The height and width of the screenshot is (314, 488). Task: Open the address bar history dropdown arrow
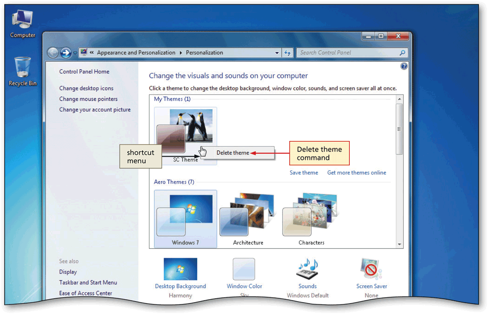(277, 53)
